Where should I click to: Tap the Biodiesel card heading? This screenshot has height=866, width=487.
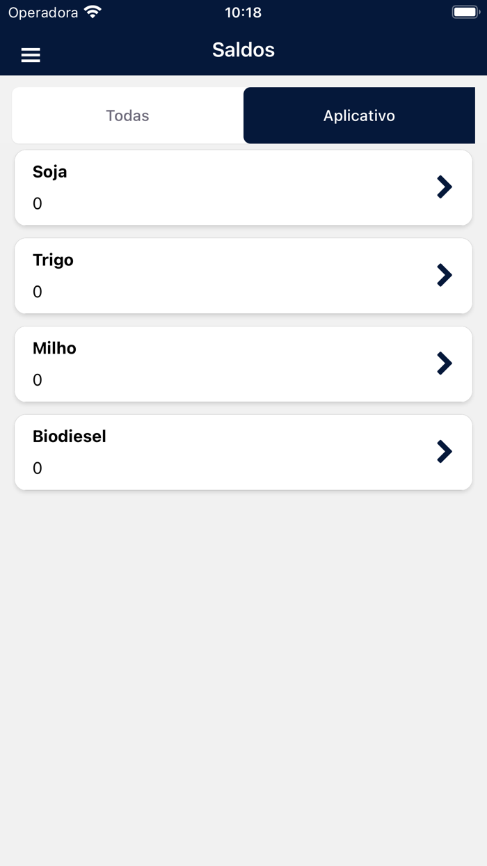click(70, 436)
